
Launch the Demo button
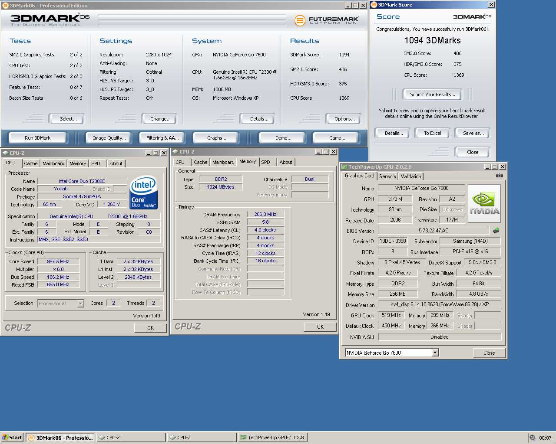tap(283, 138)
